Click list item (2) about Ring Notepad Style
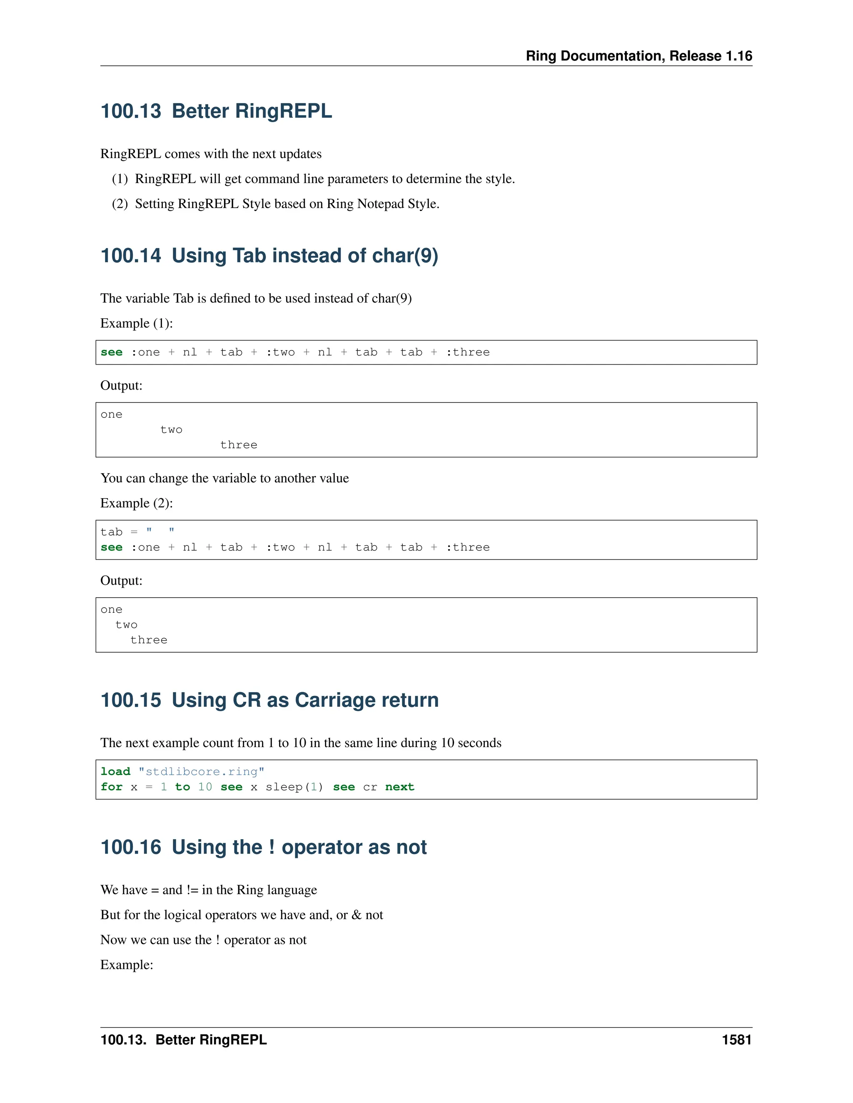The width and height of the screenshot is (853, 1103). tap(275, 204)
